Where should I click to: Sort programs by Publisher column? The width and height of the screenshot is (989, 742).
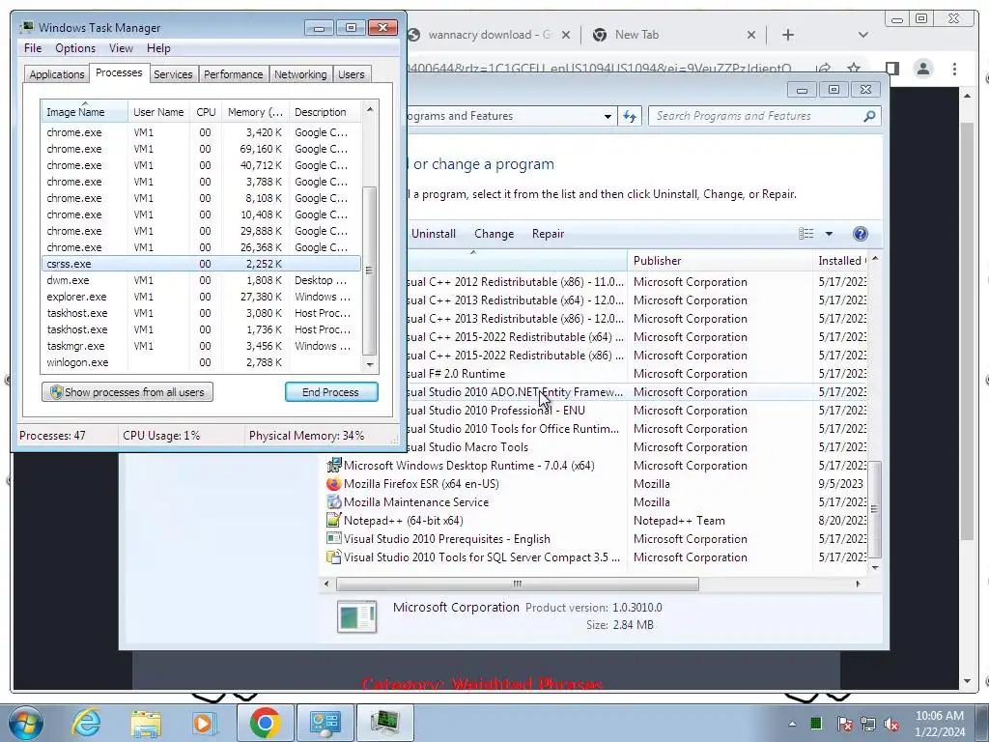(720, 261)
